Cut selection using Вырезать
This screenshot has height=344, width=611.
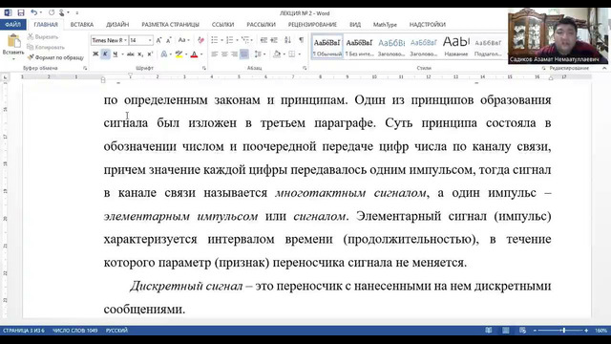click(43, 36)
